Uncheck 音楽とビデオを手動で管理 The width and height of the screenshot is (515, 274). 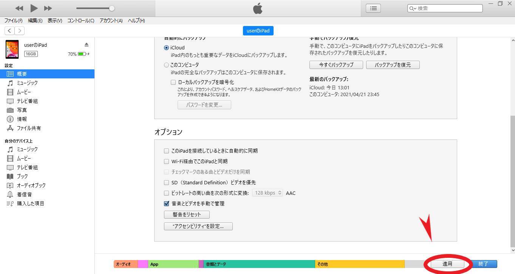point(166,204)
